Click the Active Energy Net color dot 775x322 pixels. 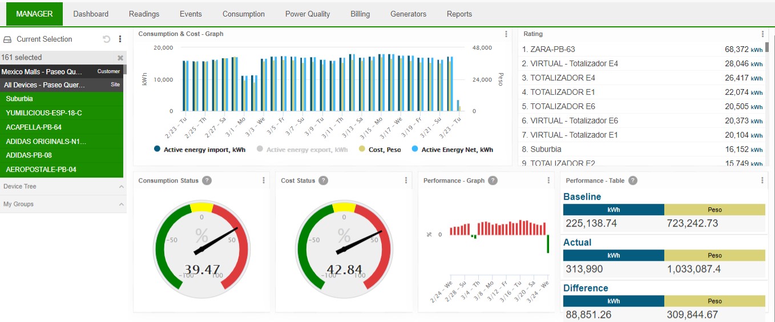point(415,149)
